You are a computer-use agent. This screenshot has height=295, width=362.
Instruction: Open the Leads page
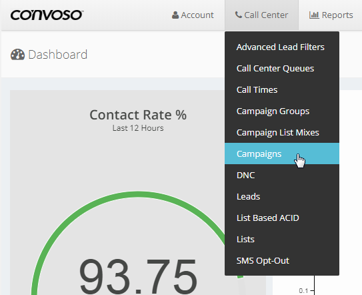click(x=282, y=196)
